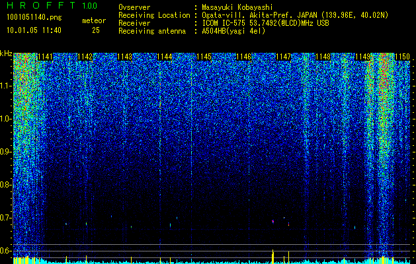Click the 1141 time marker

pos(46,57)
